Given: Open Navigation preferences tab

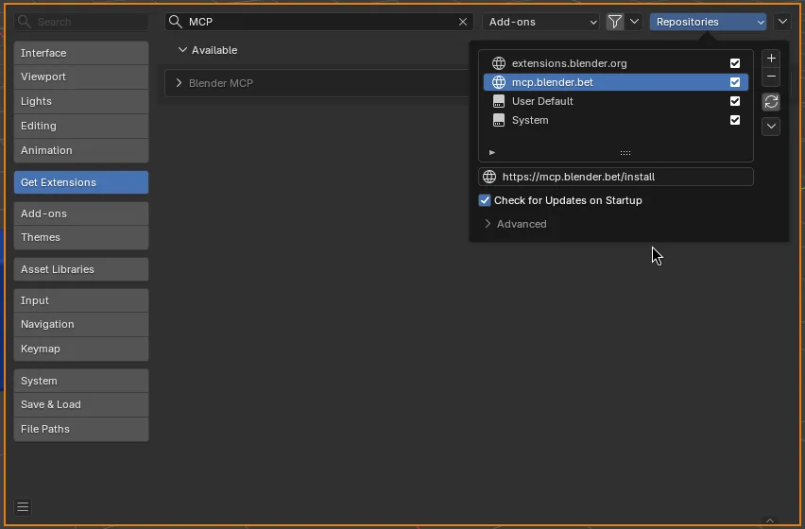Looking at the screenshot, I should point(81,324).
